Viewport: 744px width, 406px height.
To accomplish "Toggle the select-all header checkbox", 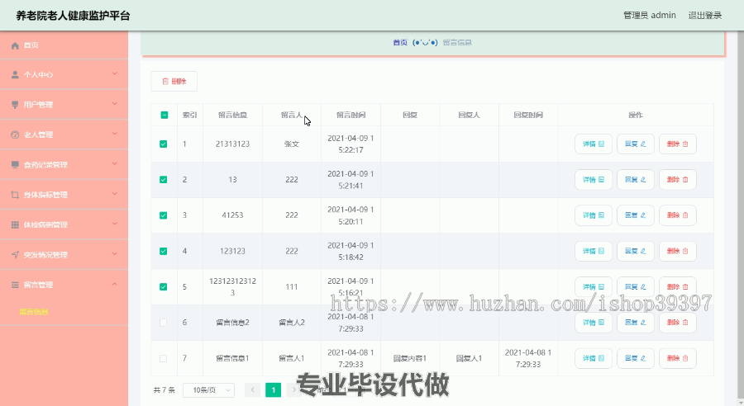I will click(x=165, y=116).
